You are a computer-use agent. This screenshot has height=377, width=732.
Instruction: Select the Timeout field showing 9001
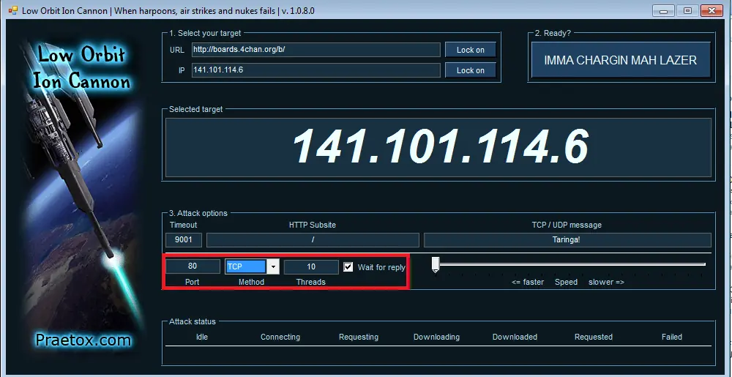coord(184,240)
